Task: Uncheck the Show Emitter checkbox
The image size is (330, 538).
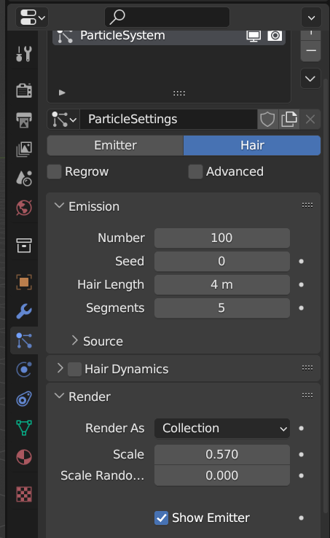Action: point(161,518)
